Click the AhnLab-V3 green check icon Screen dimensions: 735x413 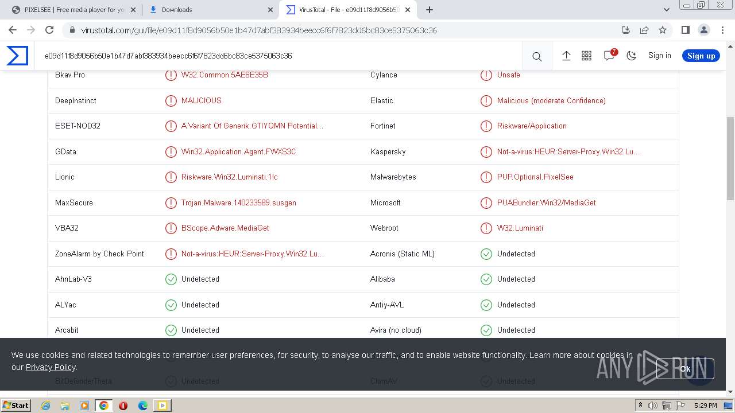point(171,279)
